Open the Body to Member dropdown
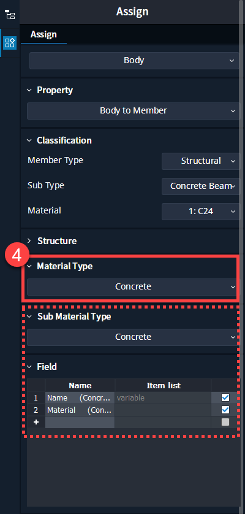 click(x=134, y=111)
